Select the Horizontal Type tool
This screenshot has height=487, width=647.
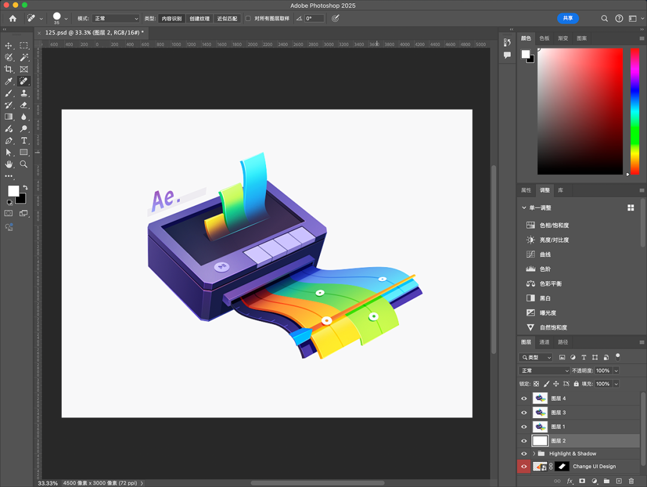[x=24, y=141]
